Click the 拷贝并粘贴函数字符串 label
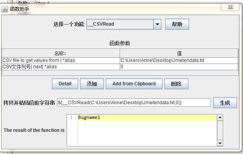The width and height of the screenshot is (243, 154). (29, 103)
